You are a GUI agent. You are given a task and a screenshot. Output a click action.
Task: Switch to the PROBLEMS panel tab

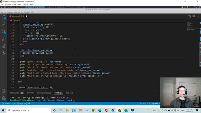pos(17,93)
